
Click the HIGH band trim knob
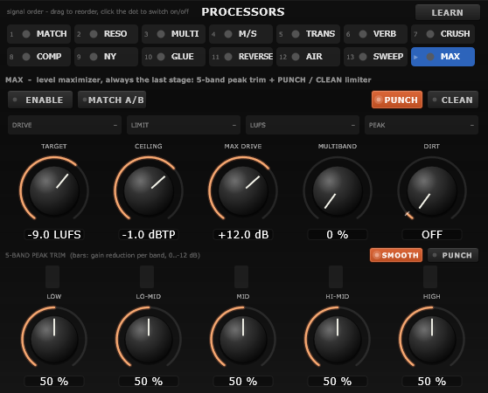pyautogui.click(x=432, y=339)
